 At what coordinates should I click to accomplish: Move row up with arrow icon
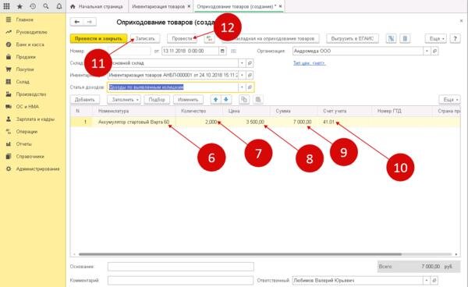(215, 100)
